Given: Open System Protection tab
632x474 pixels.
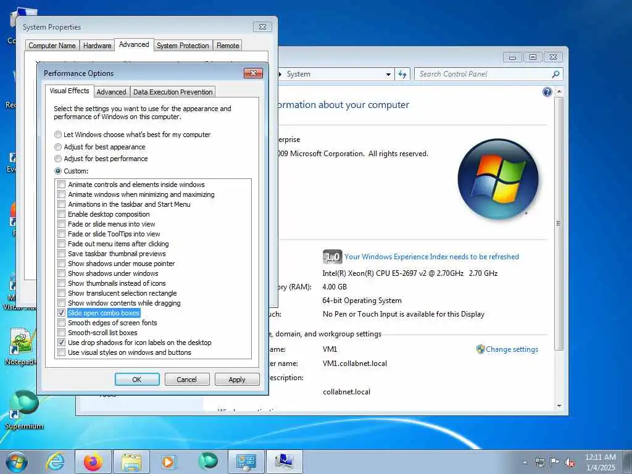Looking at the screenshot, I should (x=183, y=46).
